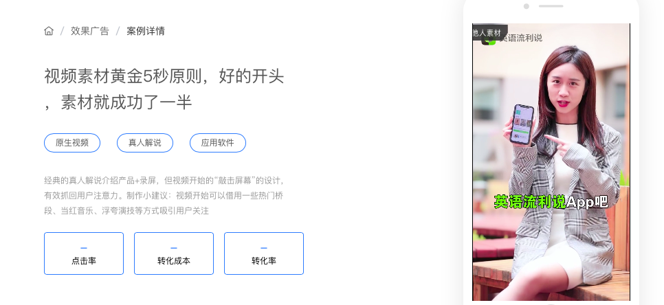This screenshot has width=664, height=305.
Task: Select the 应用软件 tag
Action: click(218, 143)
